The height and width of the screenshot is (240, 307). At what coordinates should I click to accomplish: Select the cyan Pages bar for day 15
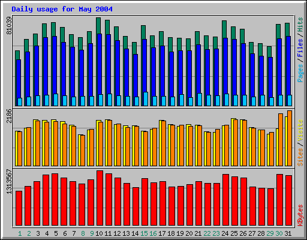point(146,99)
